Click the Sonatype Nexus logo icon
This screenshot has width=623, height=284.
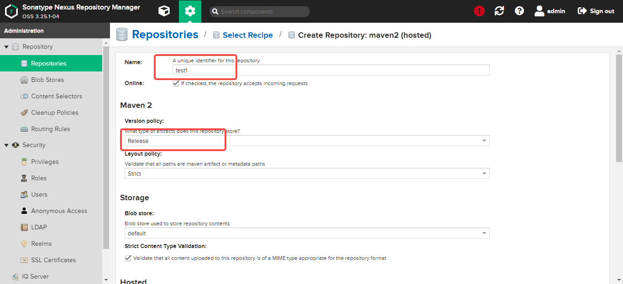click(11, 11)
